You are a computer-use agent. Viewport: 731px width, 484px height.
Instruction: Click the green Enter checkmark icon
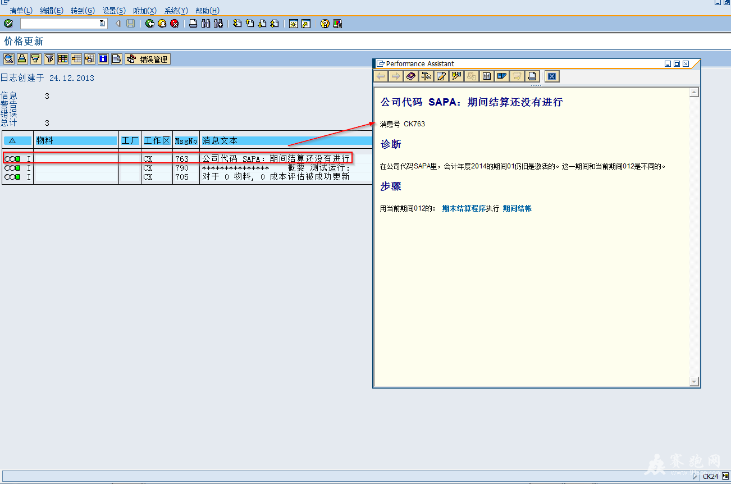click(8, 24)
